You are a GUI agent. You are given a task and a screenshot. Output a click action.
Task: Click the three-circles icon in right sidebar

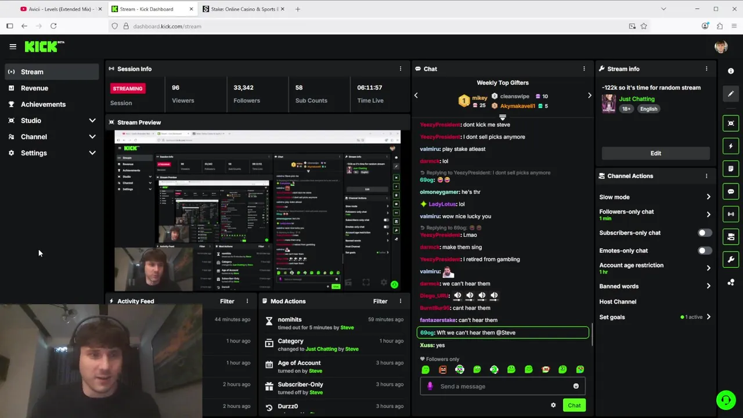click(731, 283)
